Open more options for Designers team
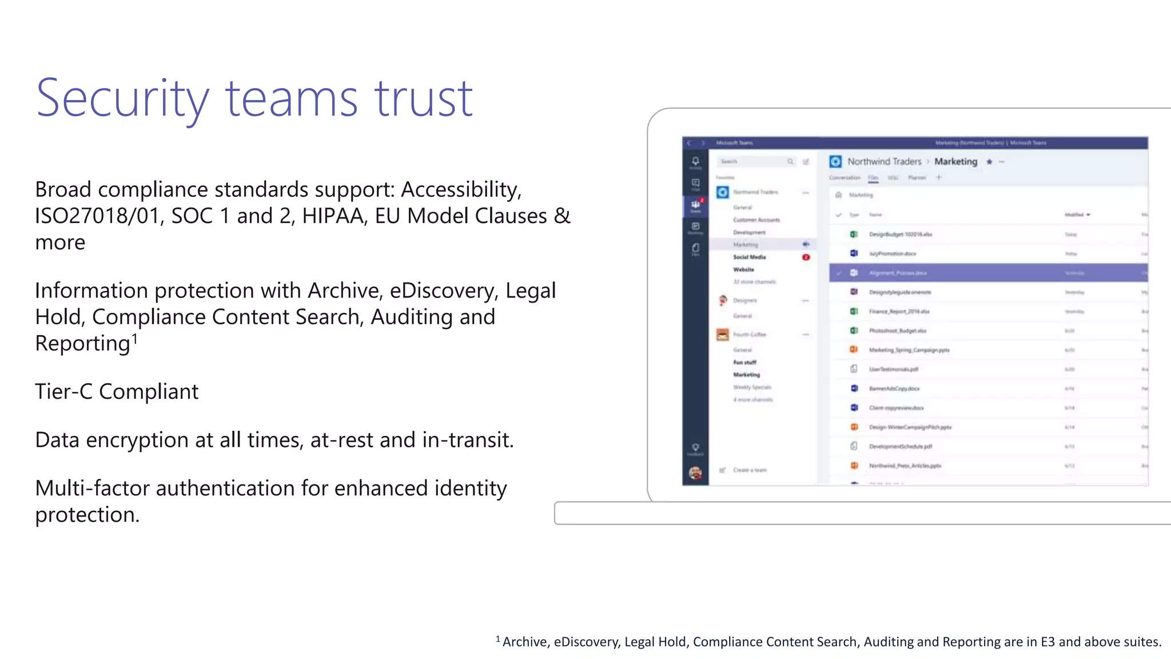This screenshot has height=659, width=1171. [806, 301]
